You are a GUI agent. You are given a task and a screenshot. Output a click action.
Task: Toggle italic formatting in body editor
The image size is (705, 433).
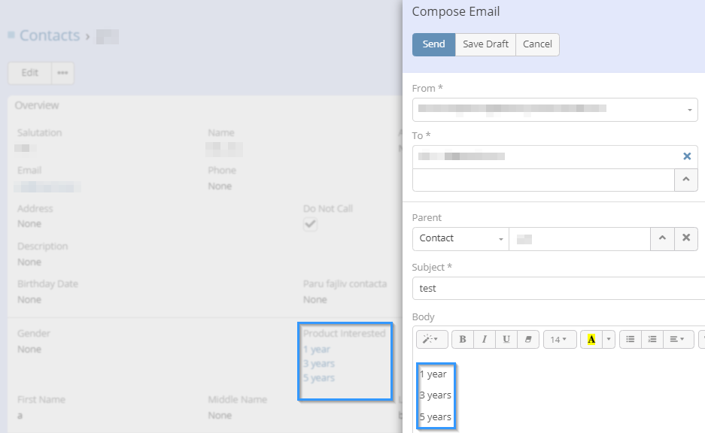[485, 339]
